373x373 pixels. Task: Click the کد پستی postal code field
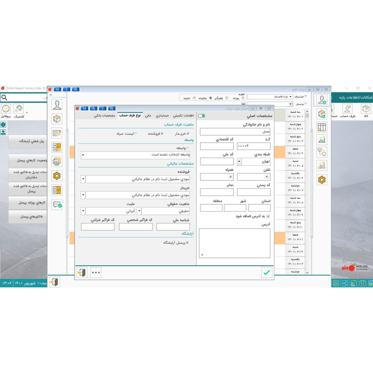pyautogui.click(x=254, y=192)
